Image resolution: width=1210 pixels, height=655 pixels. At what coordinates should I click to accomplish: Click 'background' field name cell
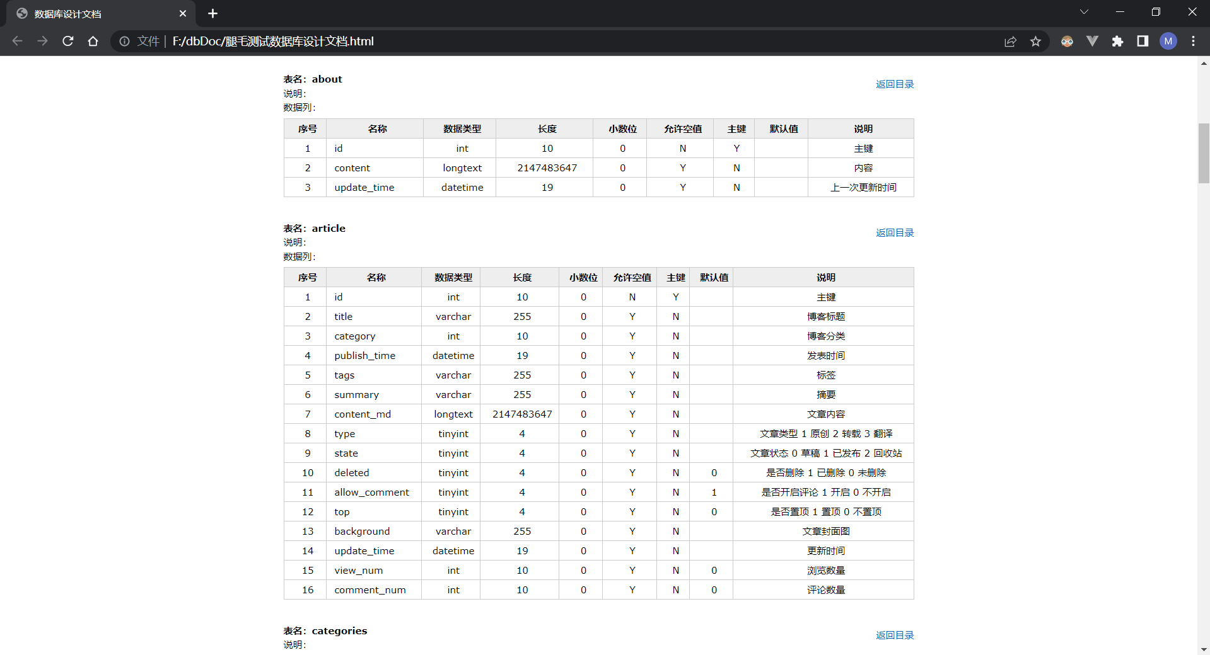[374, 531]
